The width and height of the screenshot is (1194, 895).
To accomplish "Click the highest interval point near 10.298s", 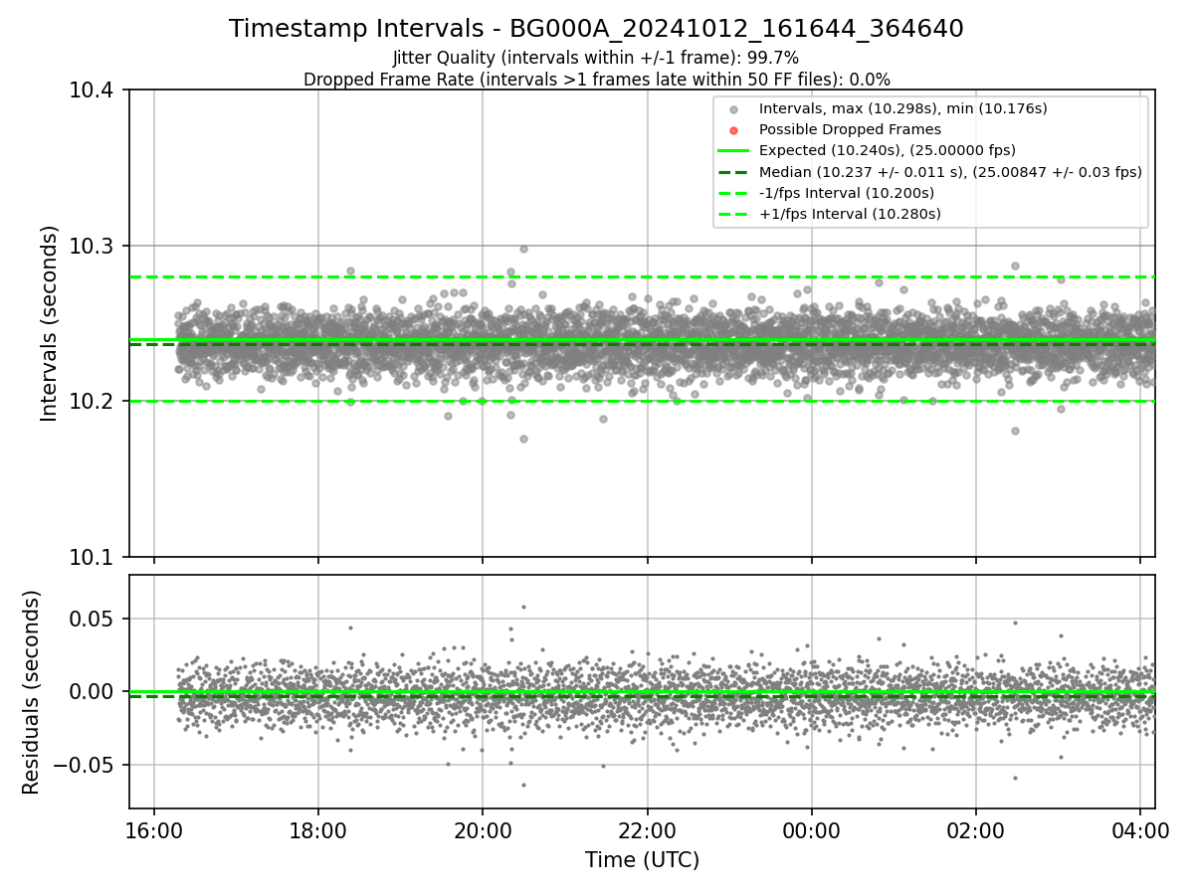I will point(523,249).
